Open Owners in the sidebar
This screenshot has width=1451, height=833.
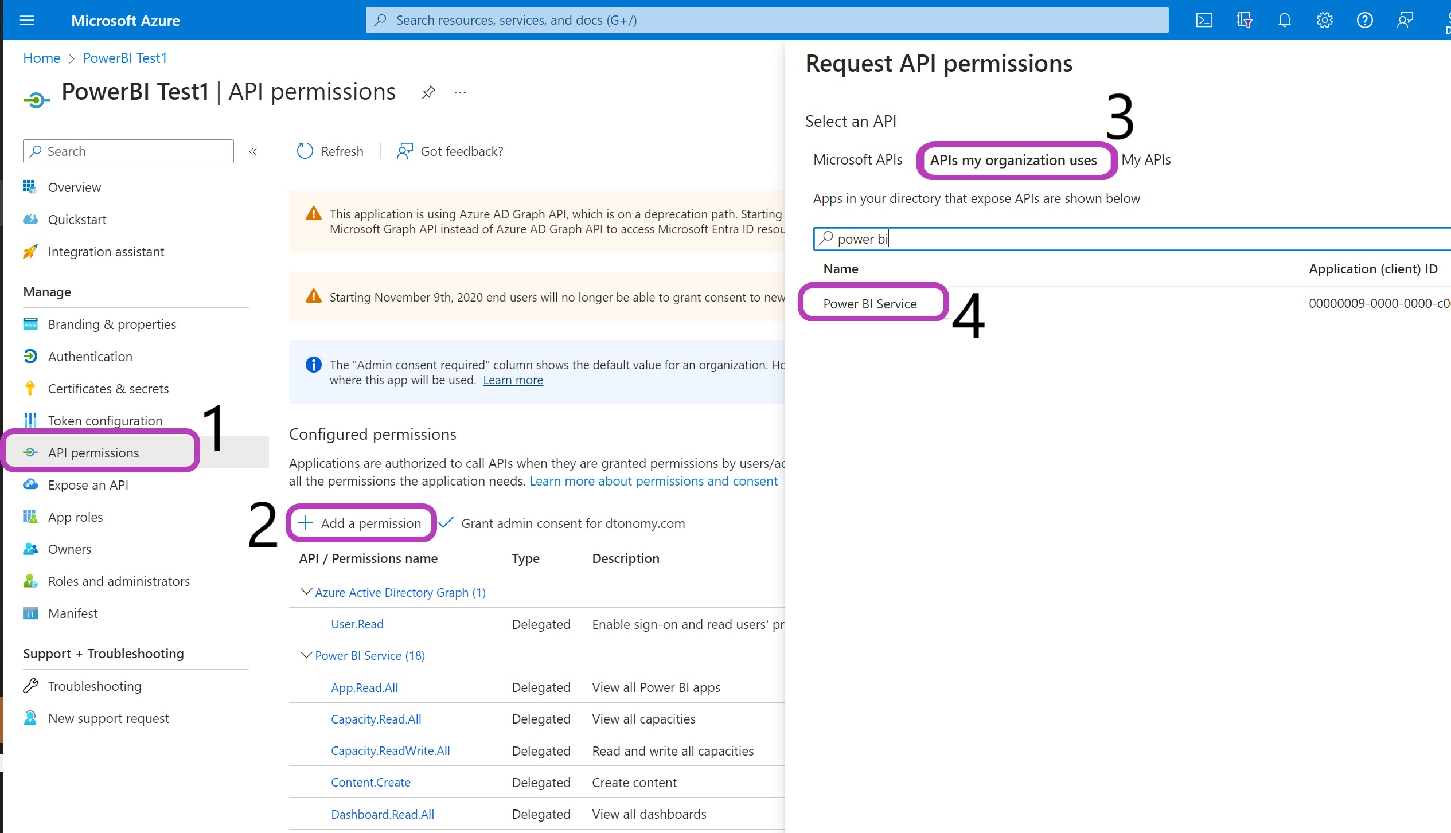69,549
